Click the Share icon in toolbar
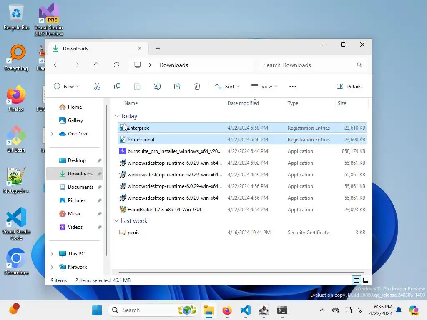This screenshot has height=320, width=427. 177,87
